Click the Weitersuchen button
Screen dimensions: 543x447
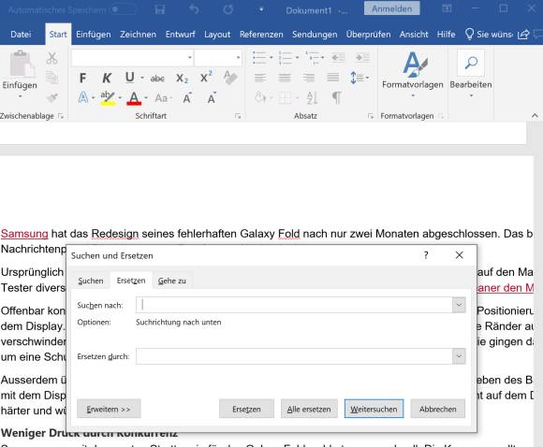[374, 409]
